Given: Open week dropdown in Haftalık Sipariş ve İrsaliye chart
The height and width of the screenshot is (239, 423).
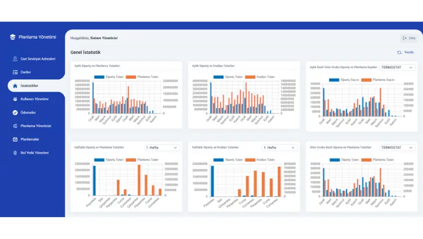Looking at the screenshot, I should 279,148.
